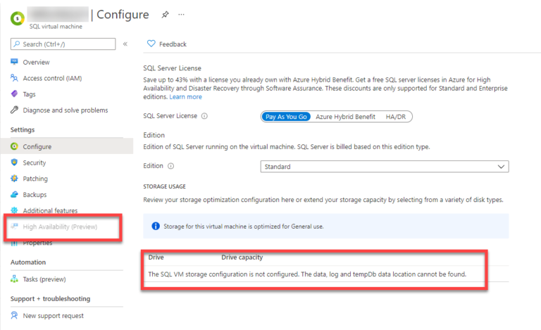This screenshot has width=541, height=330.
Task: Collapse the sidebar with double chevron
Action: click(x=125, y=44)
